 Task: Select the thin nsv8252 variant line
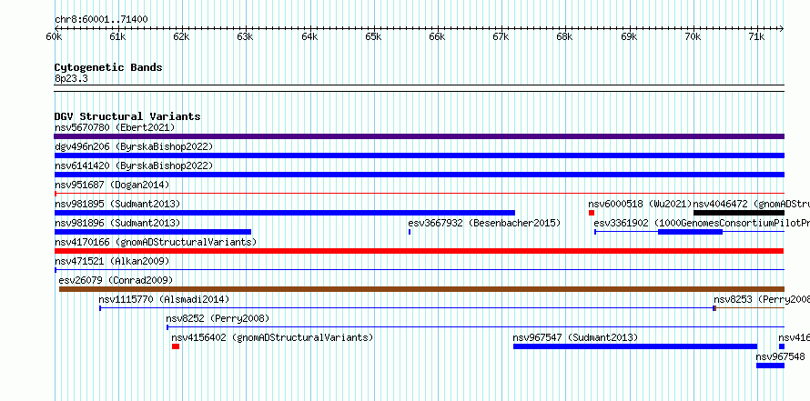tap(475, 327)
